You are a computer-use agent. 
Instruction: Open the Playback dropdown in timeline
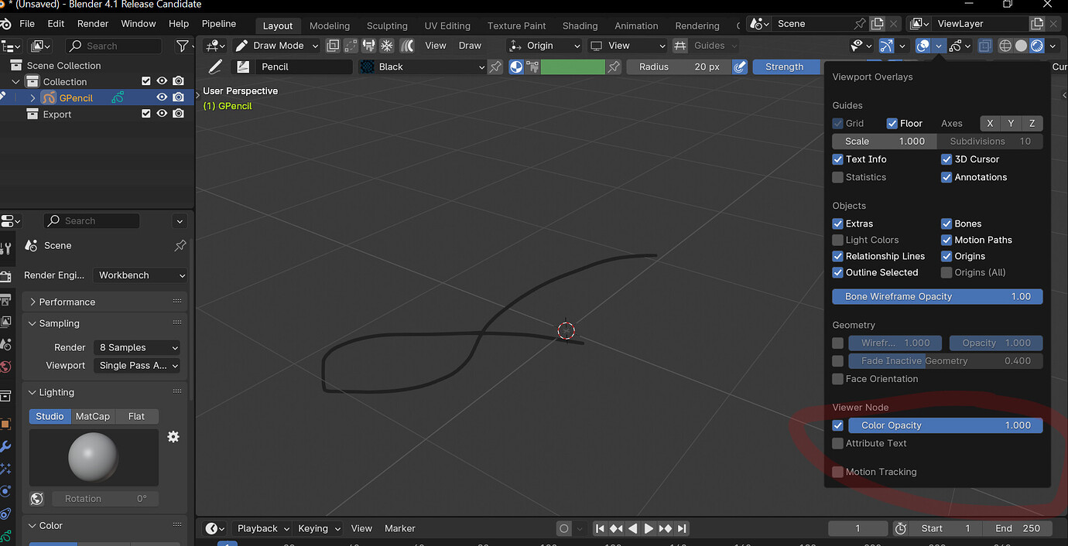click(263, 528)
